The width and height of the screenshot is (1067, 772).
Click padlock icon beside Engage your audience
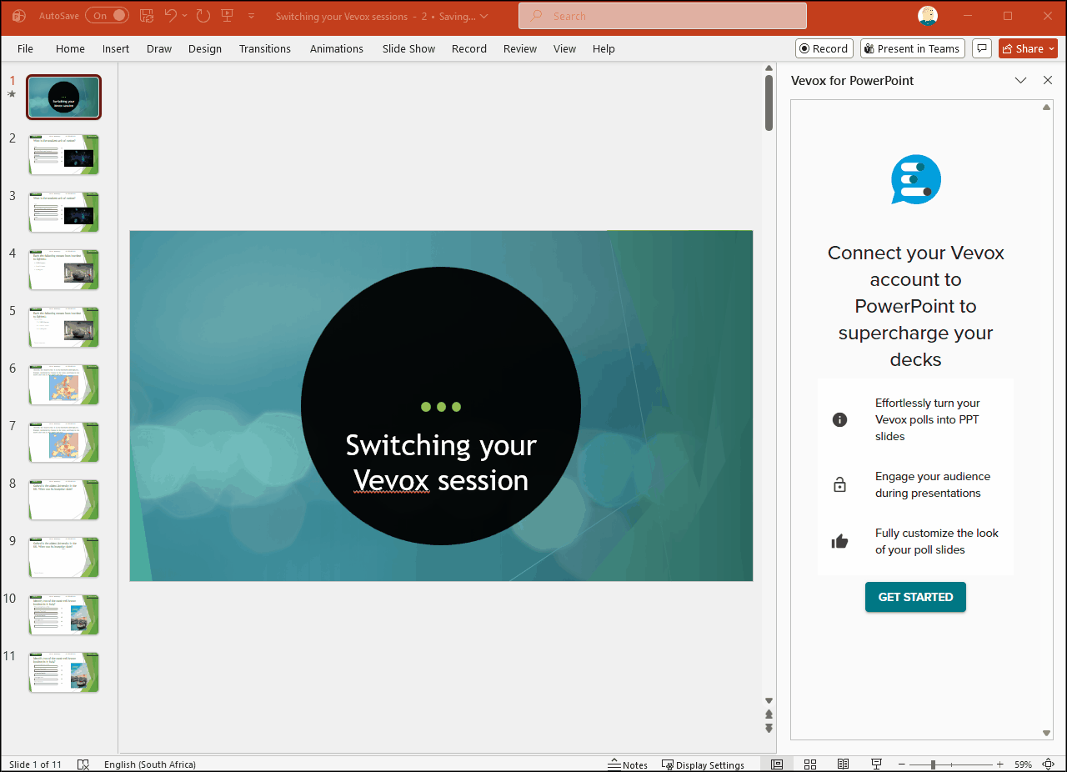tap(839, 484)
